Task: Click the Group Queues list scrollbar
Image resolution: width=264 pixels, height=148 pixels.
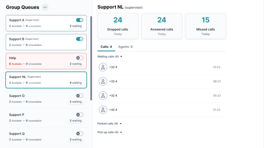Action: coord(91,58)
